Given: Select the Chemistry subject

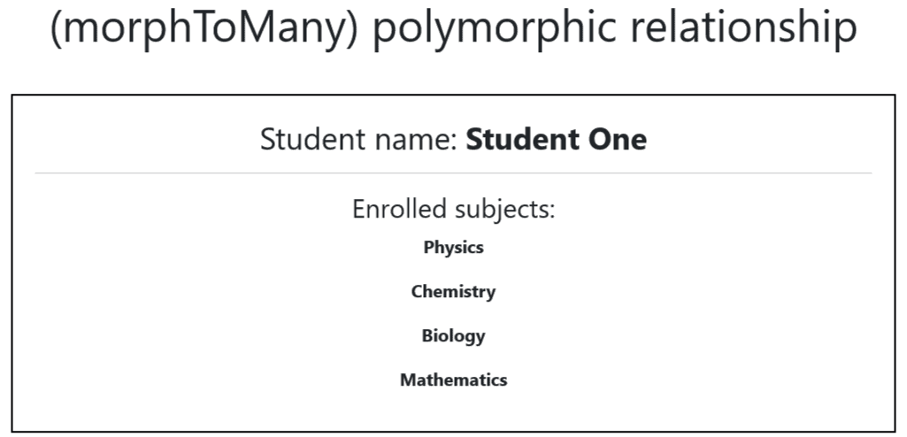Looking at the screenshot, I should [x=453, y=292].
